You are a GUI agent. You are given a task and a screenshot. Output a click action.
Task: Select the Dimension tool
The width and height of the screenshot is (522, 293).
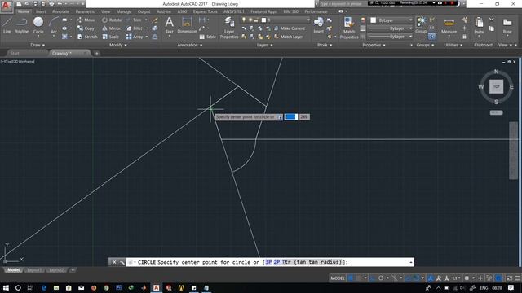click(x=187, y=25)
